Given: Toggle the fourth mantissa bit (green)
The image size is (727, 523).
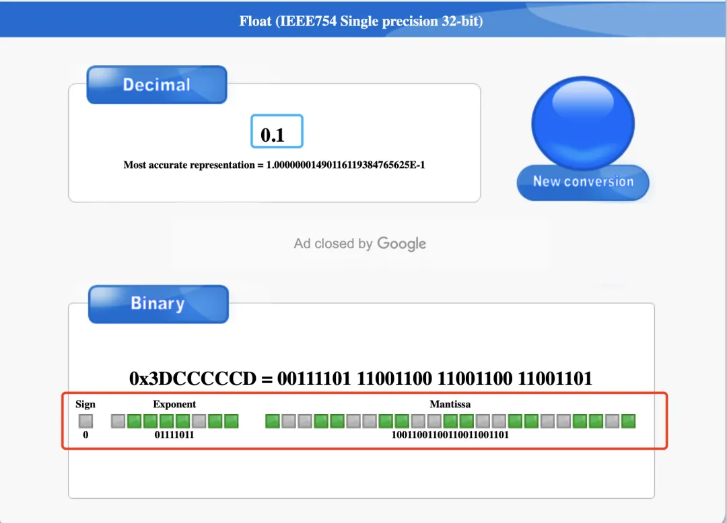Looking at the screenshot, I should coord(321,421).
